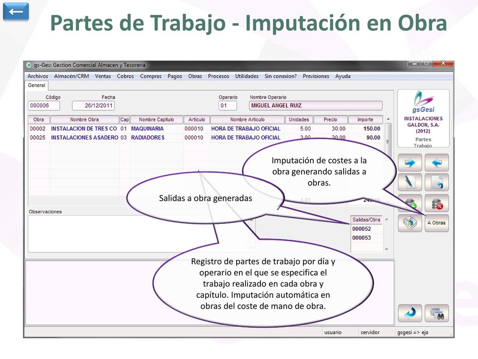
Task: Open the Compras menu
Action: tap(151, 76)
